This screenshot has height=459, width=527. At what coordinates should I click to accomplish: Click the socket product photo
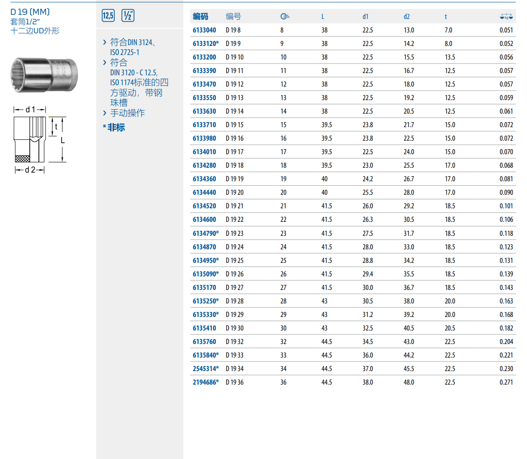pos(45,76)
